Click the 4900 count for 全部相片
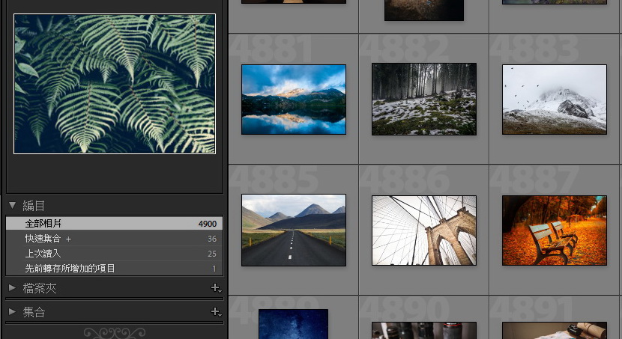This screenshot has width=622, height=339. [208, 224]
